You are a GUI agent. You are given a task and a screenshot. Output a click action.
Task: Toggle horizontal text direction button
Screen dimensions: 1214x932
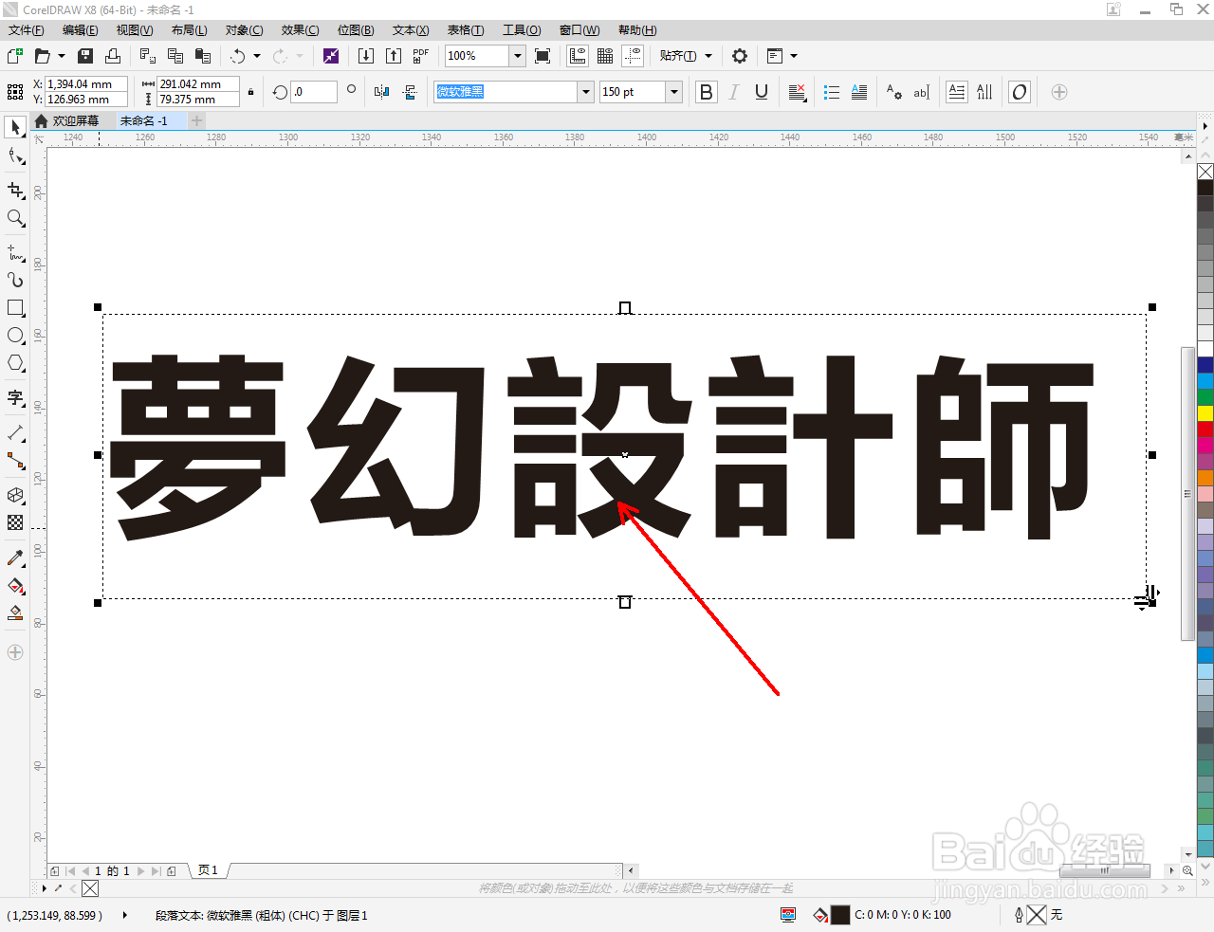[x=957, y=92]
